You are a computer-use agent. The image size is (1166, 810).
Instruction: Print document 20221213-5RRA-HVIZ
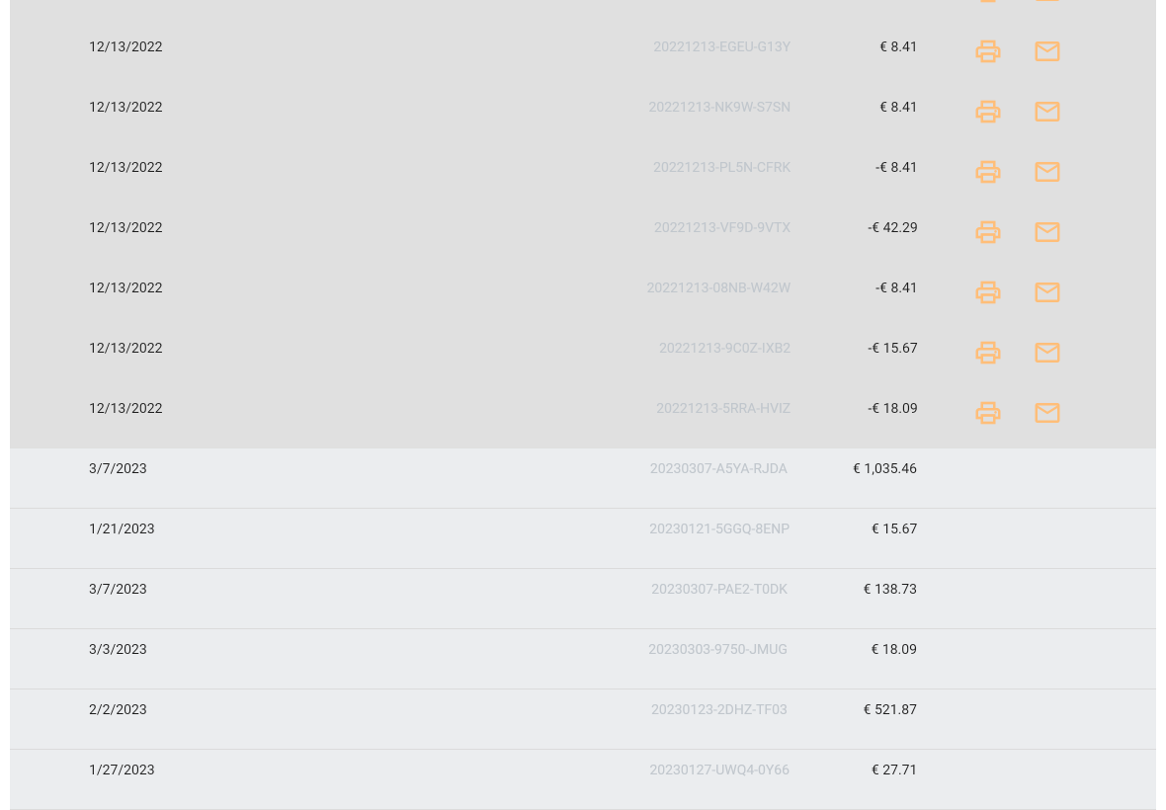[x=988, y=413]
